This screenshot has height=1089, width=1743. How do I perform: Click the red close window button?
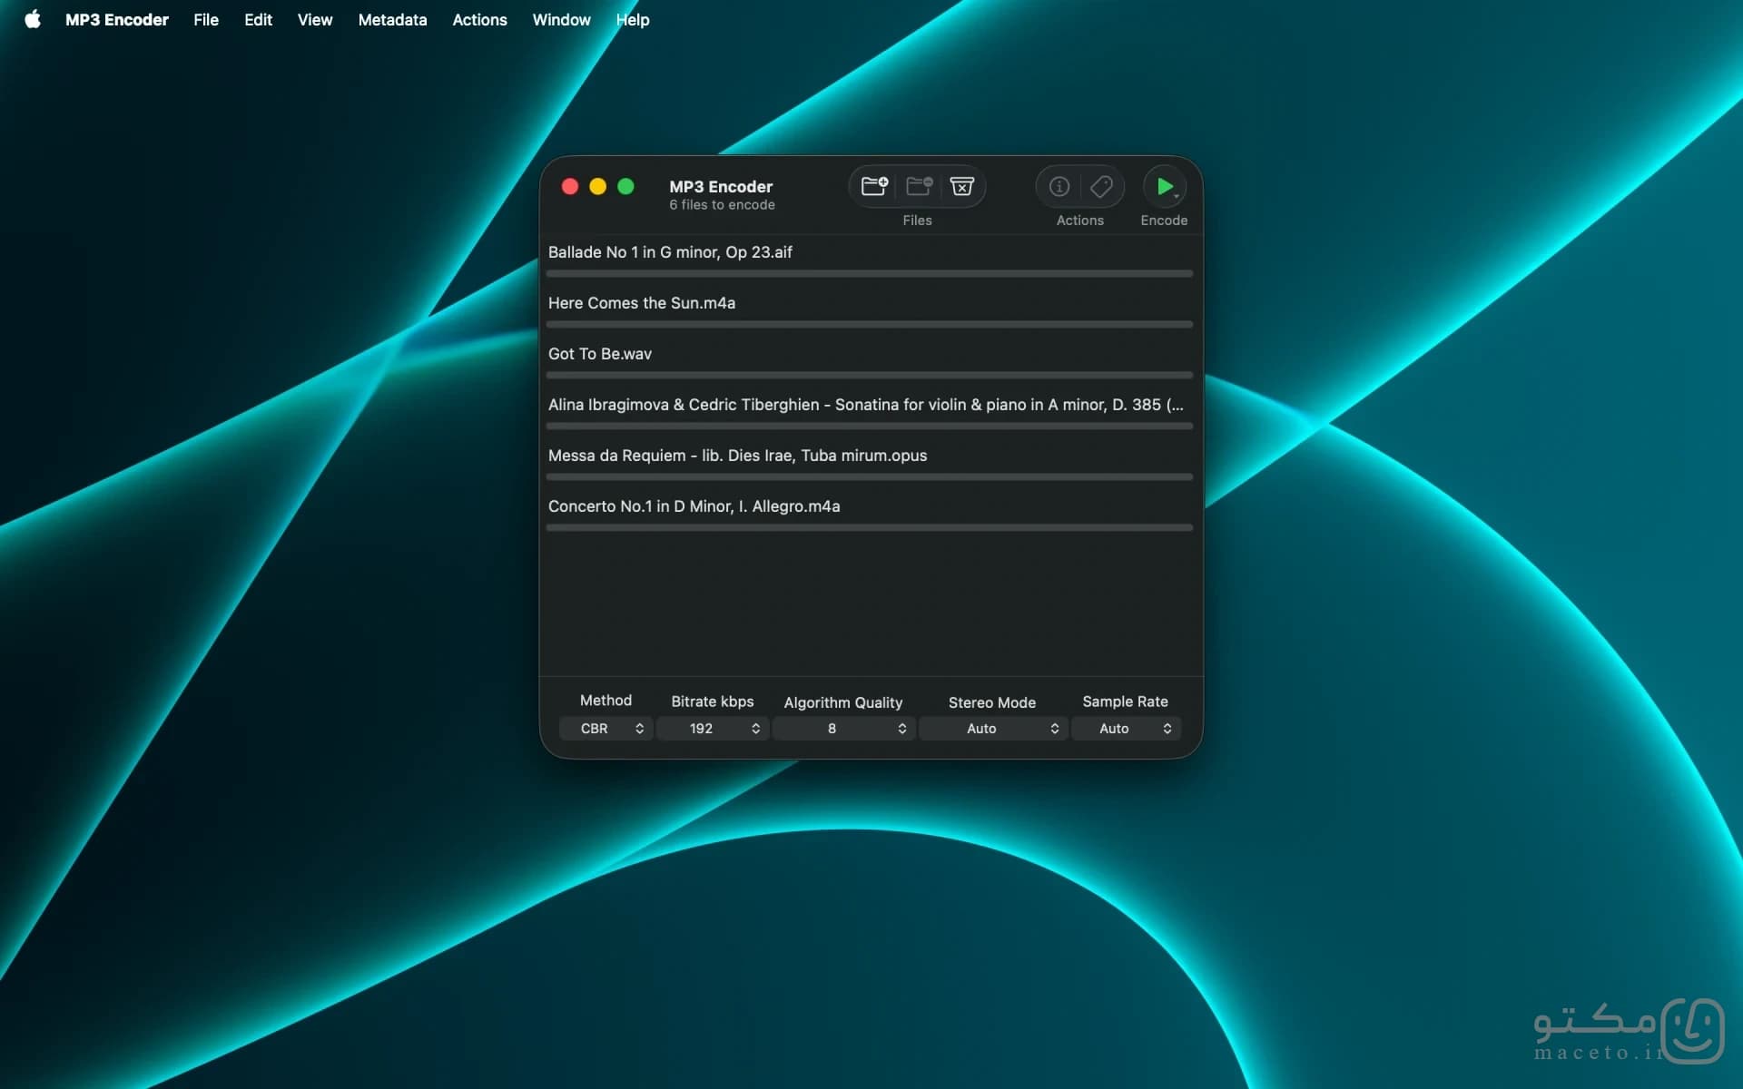pos(570,186)
